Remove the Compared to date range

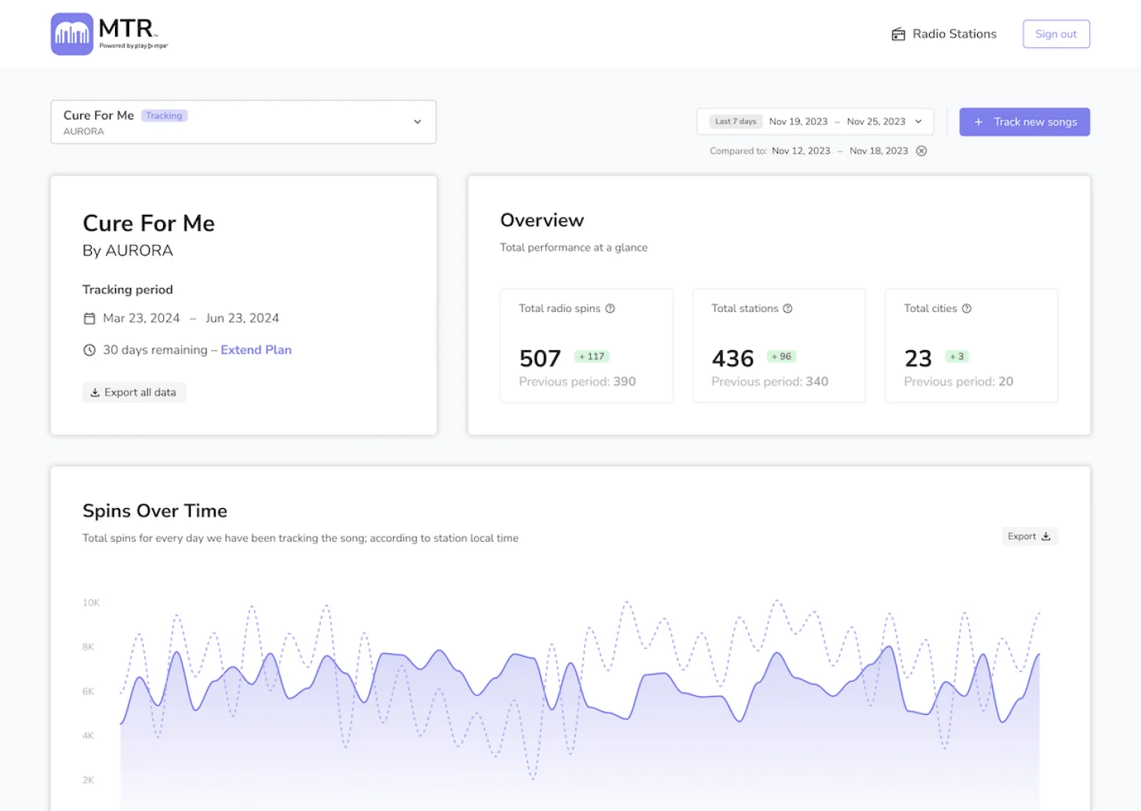point(922,151)
